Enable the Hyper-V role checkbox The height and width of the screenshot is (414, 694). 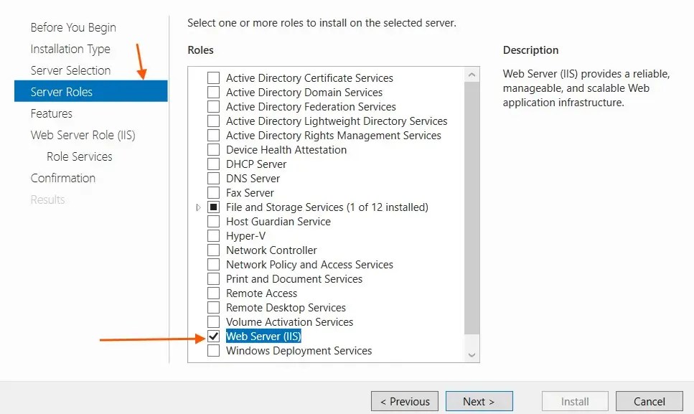(x=213, y=236)
